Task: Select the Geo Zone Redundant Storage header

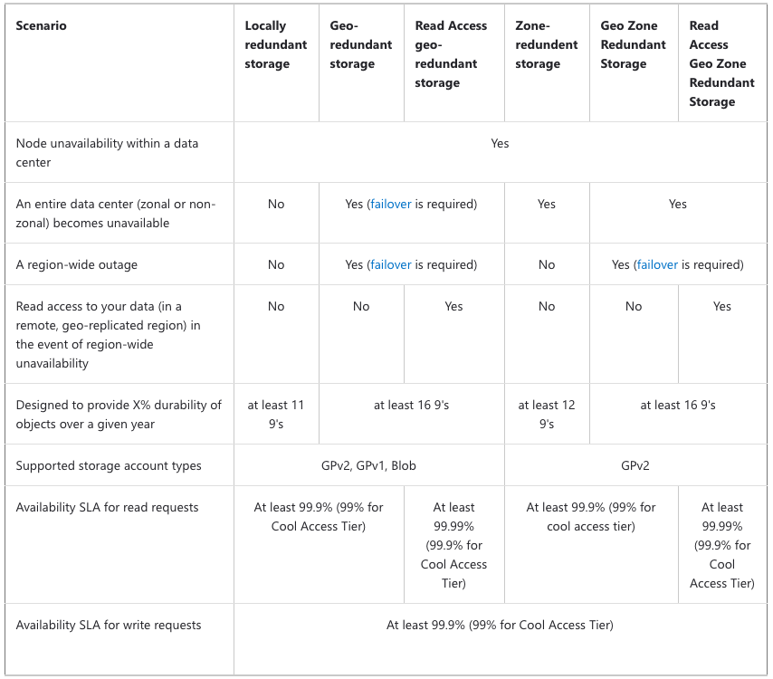Action: click(633, 45)
